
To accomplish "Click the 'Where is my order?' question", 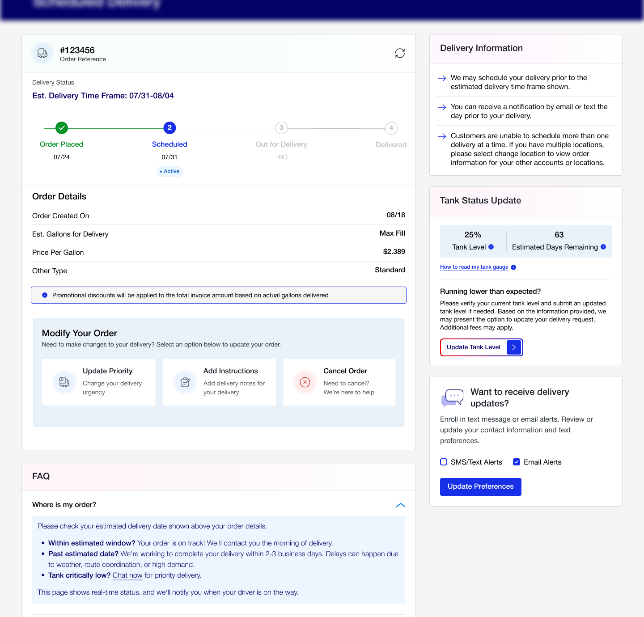I will (64, 505).
